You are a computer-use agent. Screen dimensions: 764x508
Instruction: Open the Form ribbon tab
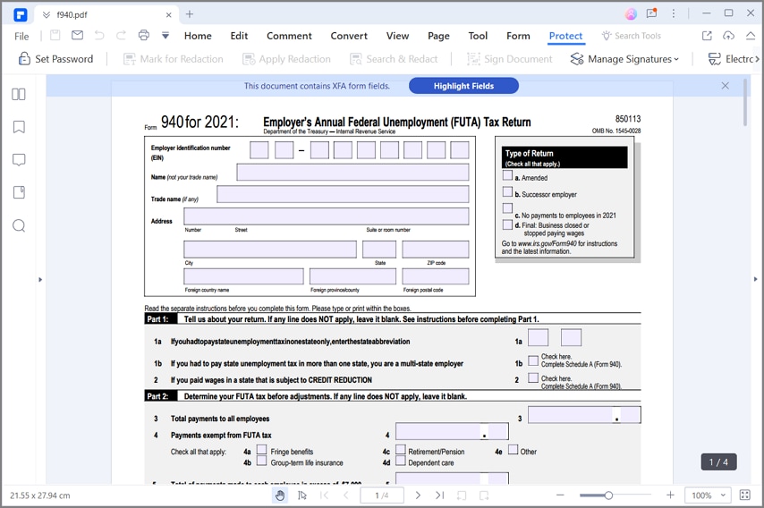pyautogui.click(x=518, y=36)
